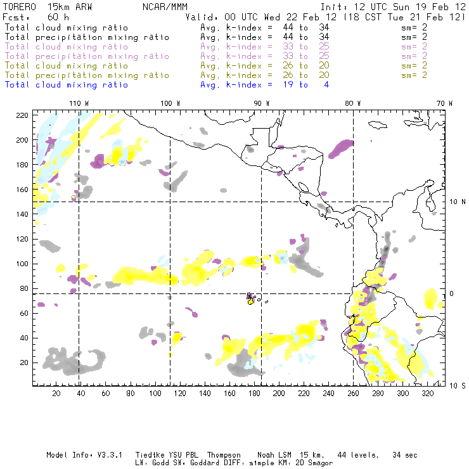The width and height of the screenshot is (469, 469).
Task: Click the Model Info: V3.3.1 text at the bottom
Action: click(x=77, y=455)
